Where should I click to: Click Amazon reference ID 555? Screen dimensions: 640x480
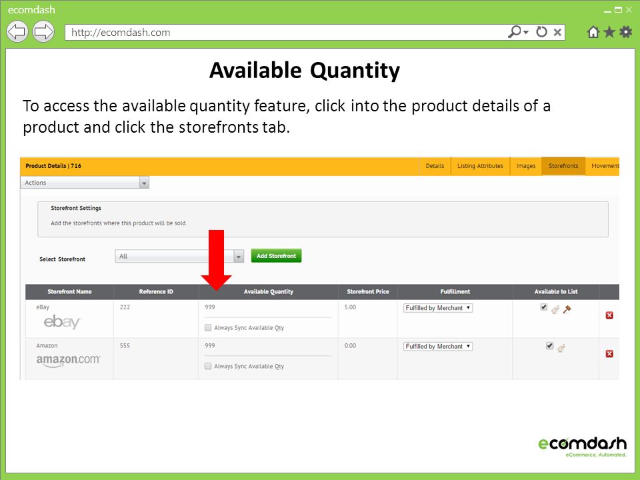coord(125,346)
